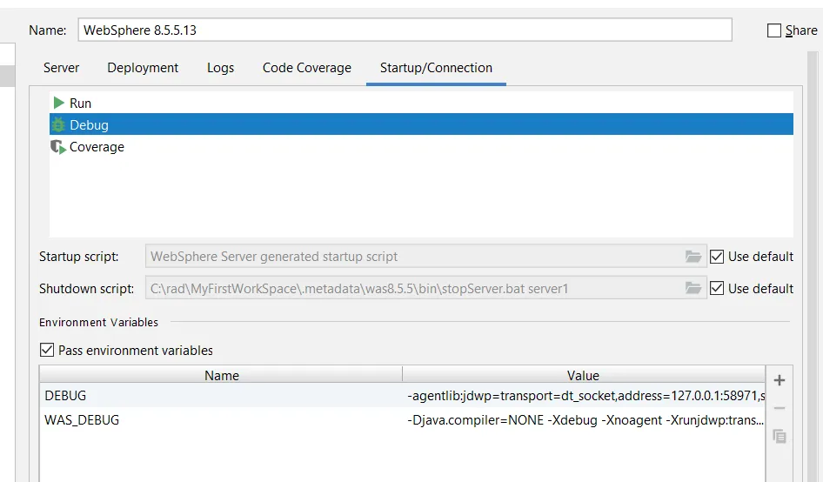Click the Debug bug icon
The height and width of the screenshot is (482, 823).
point(58,125)
